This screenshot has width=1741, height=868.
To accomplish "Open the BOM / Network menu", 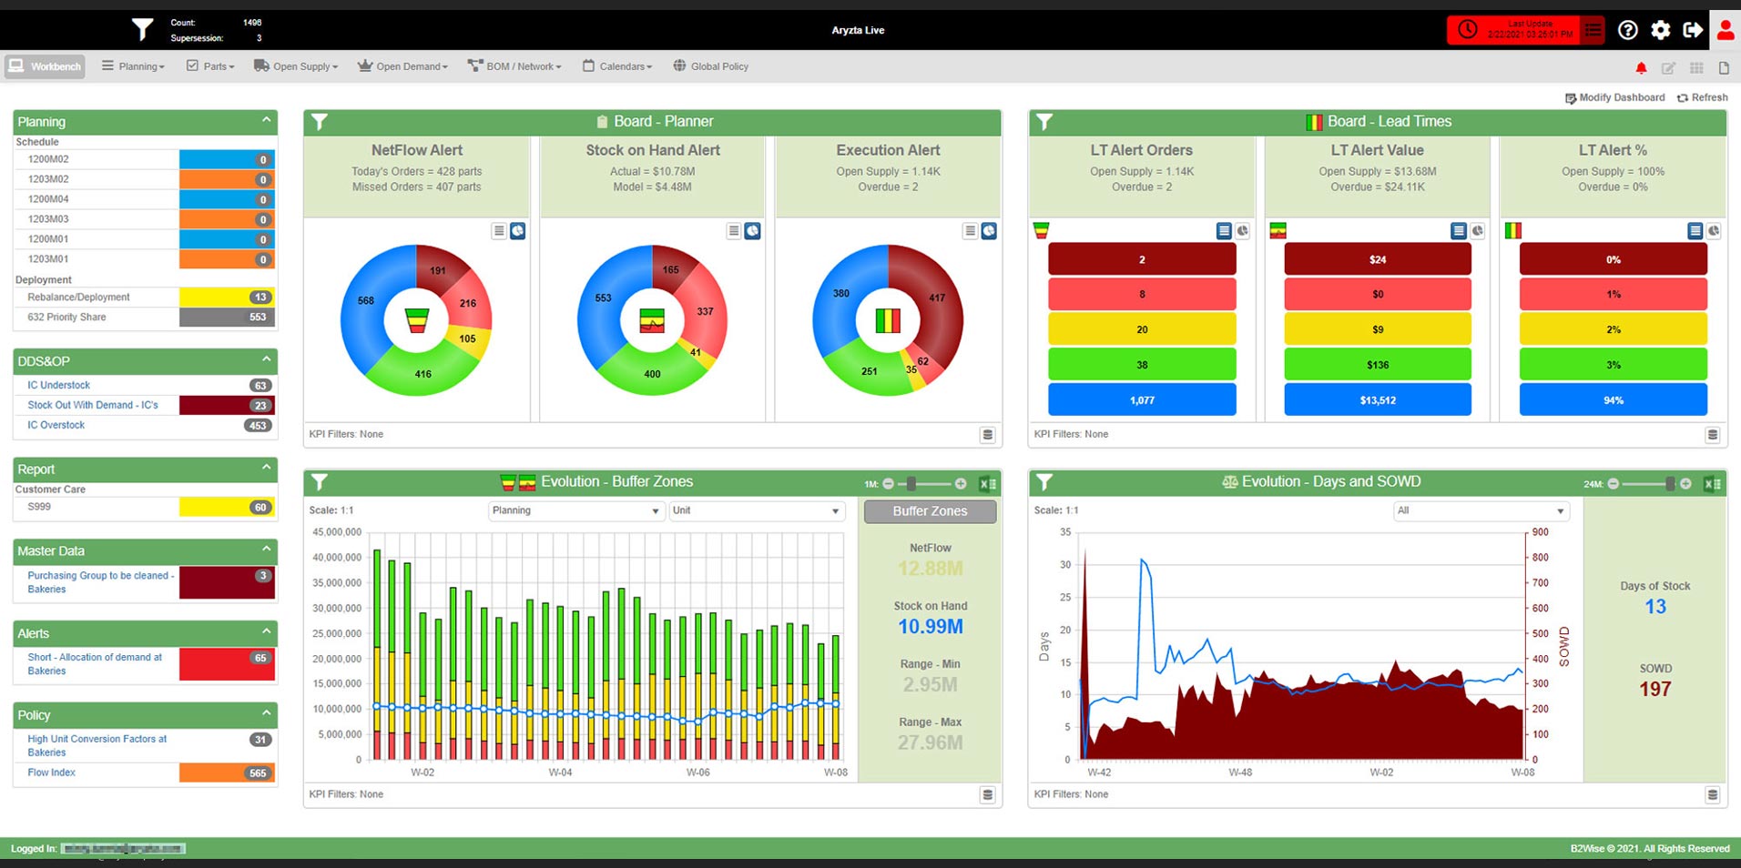I will click(x=514, y=66).
